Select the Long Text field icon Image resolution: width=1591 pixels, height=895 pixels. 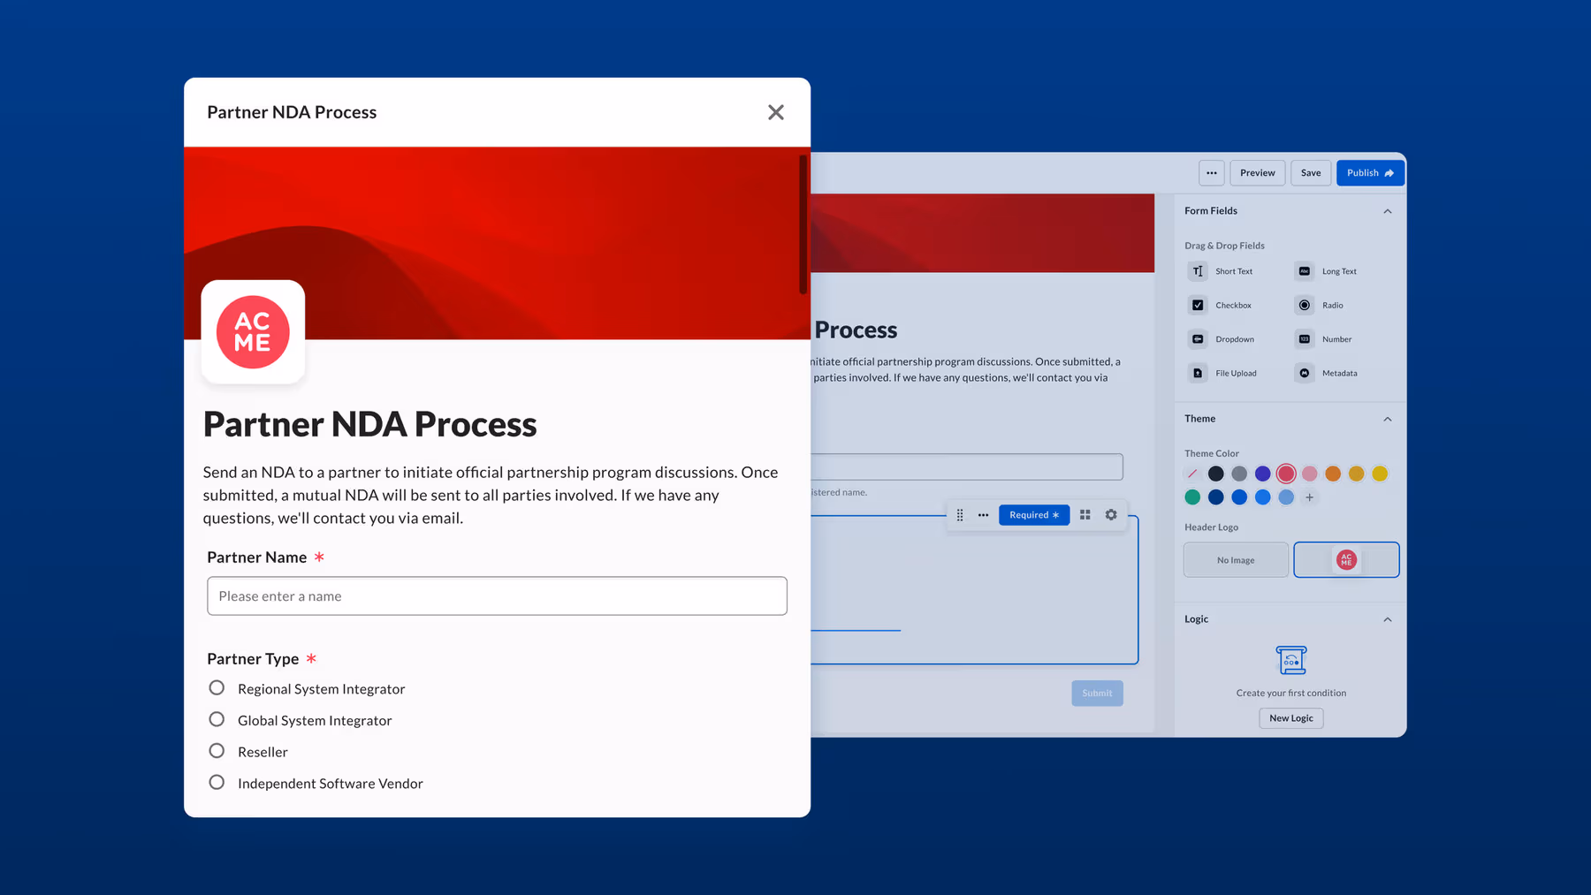point(1304,271)
